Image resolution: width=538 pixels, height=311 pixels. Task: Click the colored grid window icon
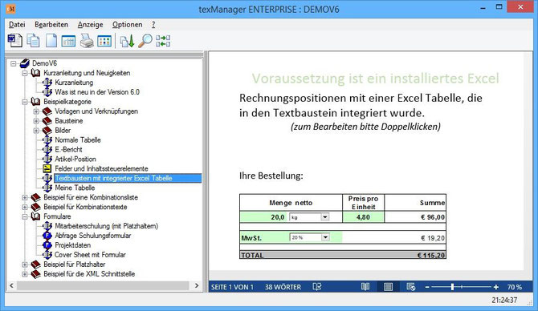point(104,41)
